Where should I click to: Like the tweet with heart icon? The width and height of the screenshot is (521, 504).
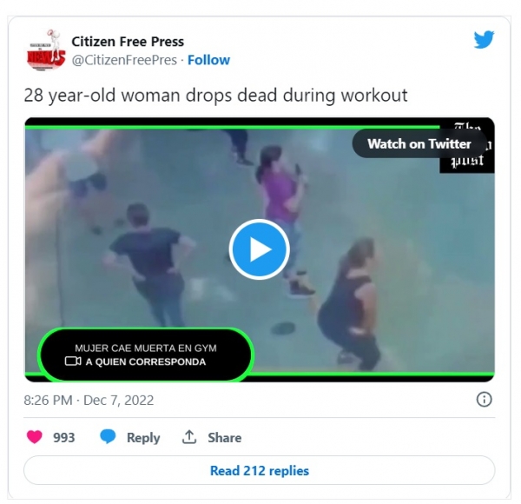click(x=35, y=437)
